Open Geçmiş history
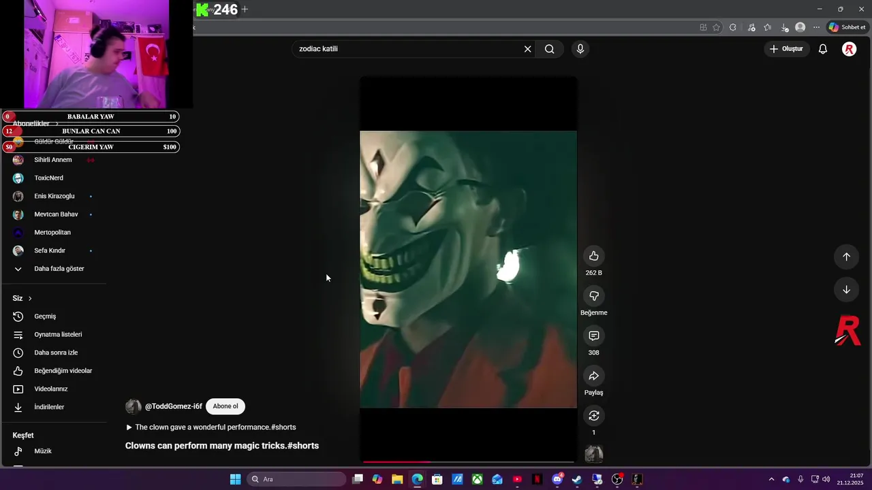The height and width of the screenshot is (490, 872). [53, 316]
